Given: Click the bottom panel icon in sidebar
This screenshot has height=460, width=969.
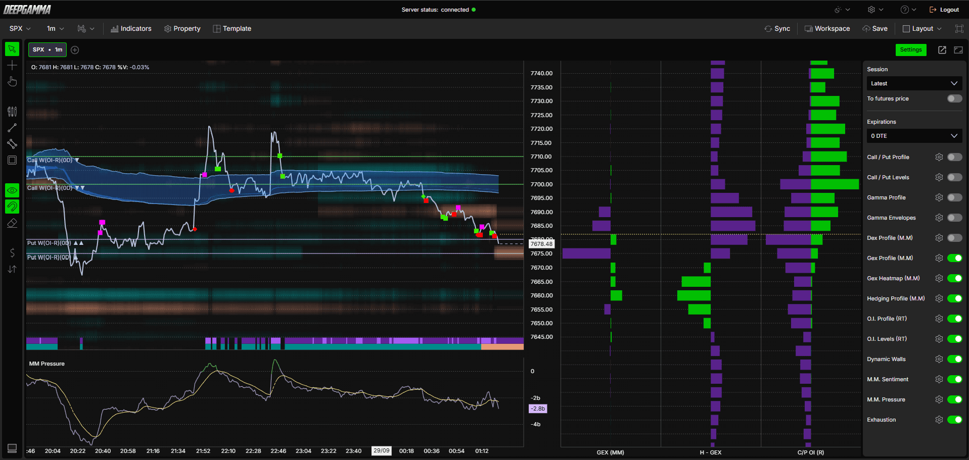Looking at the screenshot, I should click(12, 448).
